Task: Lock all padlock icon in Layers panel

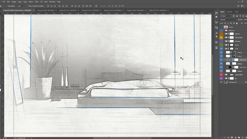Action: 237,23
